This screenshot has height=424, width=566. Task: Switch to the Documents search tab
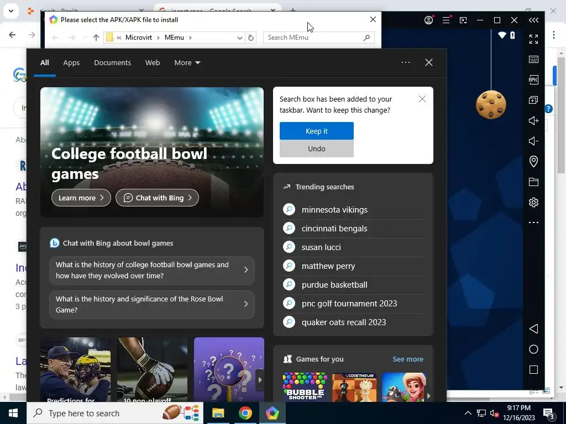click(112, 63)
